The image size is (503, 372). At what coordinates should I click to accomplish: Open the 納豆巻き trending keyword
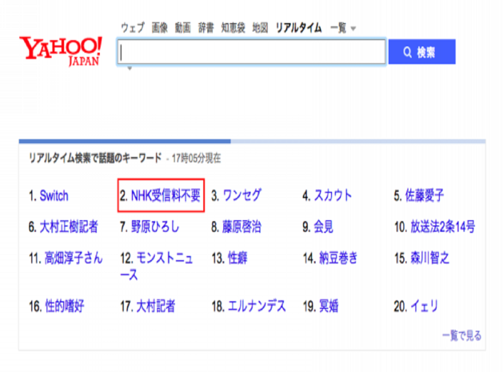pyautogui.click(x=338, y=258)
